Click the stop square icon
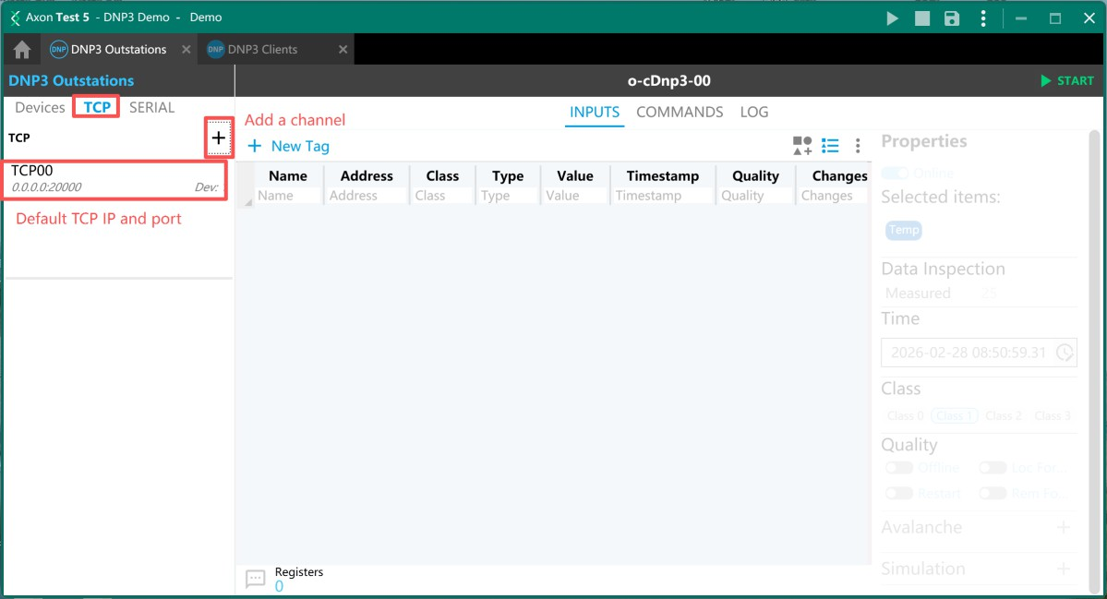This screenshot has width=1107, height=599. 921,18
